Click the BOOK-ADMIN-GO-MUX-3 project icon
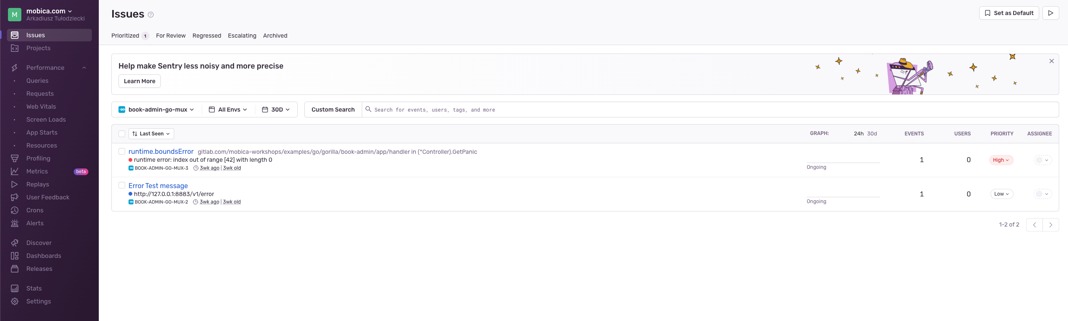The height and width of the screenshot is (321, 1068). coord(131,168)
